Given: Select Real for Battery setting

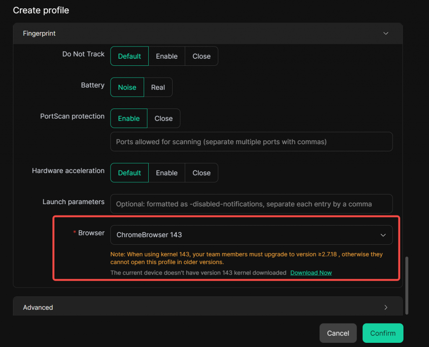Looking at the screenshot, I should 158,87.
